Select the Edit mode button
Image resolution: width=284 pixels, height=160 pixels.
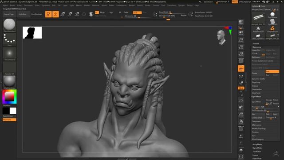pyautogui.click(x=48, y=14)
